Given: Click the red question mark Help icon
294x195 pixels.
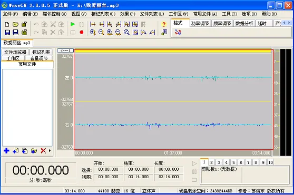Looking at the screenshot, I should (x=164, y=24).
